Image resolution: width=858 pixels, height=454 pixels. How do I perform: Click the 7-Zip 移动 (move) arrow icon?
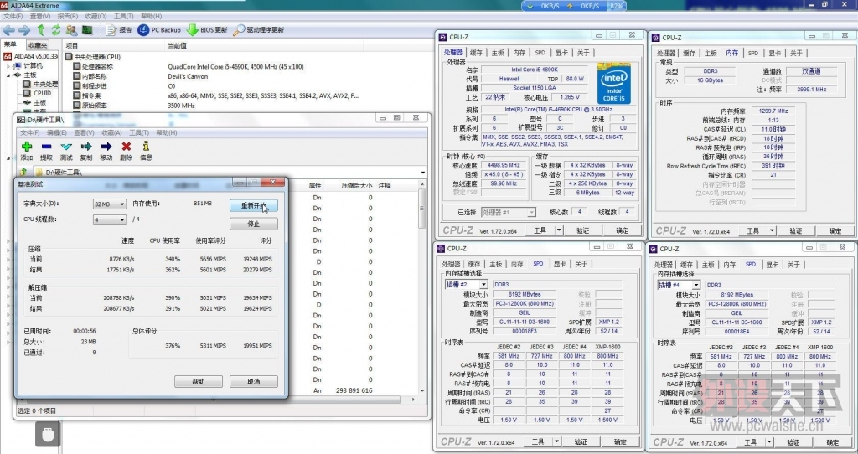(x=106, y=147)
